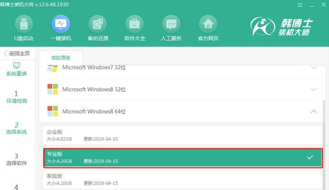Expand Microsoft Windows7 32位 chevron
This screenshot has width=329, height=190.
click(x=314, y=67)
